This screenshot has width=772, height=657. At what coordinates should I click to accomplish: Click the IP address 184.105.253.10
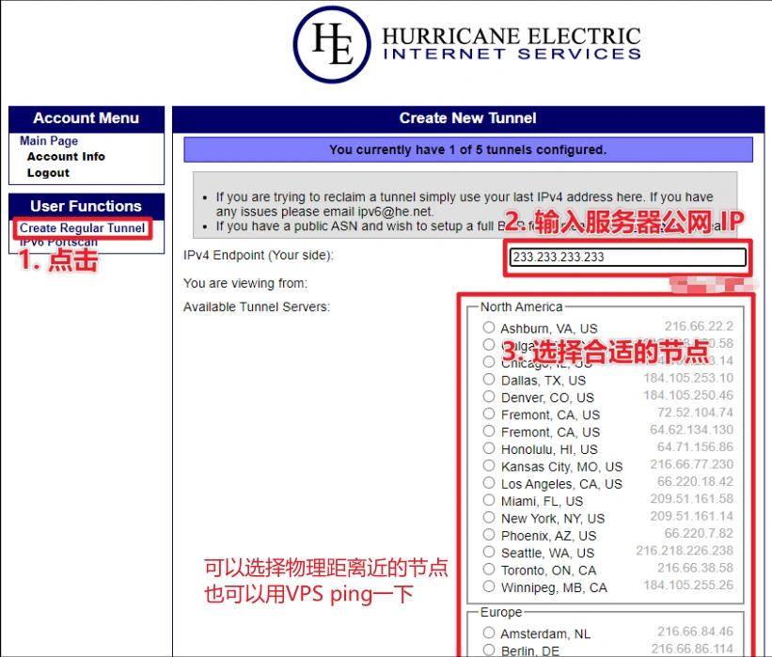pyautogui.click(x=688, y=378)
